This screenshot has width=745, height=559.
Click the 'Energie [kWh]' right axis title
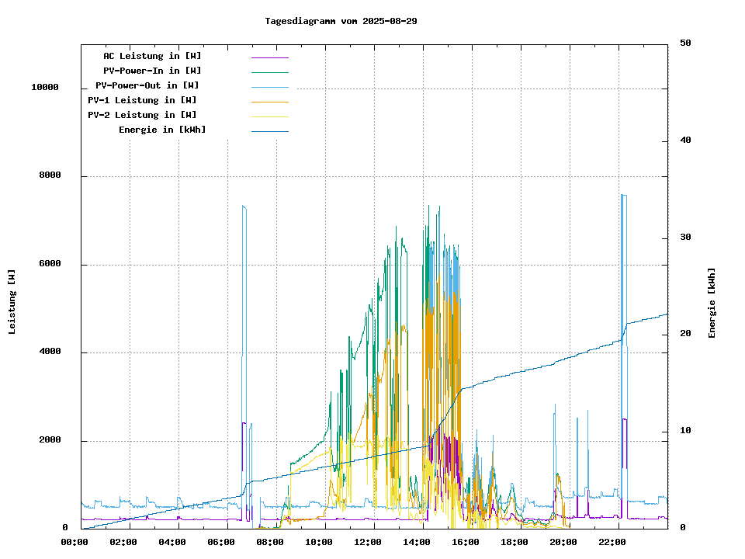[x=712, y=303]
